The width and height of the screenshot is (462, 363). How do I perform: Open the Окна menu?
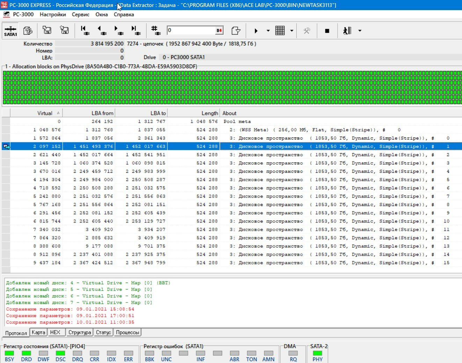[102, 14]
